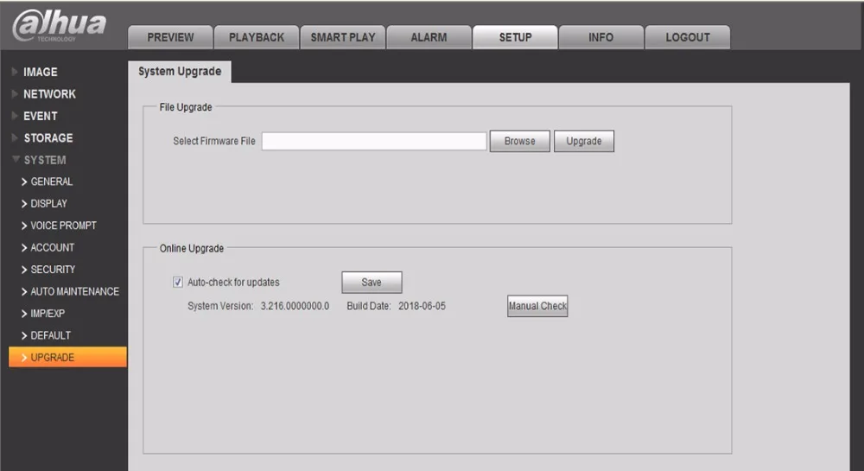Open DEFAULT settings
Screen dimensions: 864x471
[x=51, y=335]
